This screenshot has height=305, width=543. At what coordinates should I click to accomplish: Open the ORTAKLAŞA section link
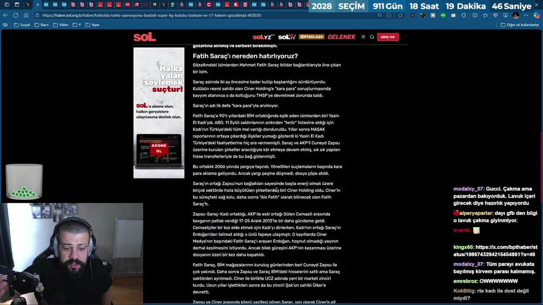tap(311, 37)
